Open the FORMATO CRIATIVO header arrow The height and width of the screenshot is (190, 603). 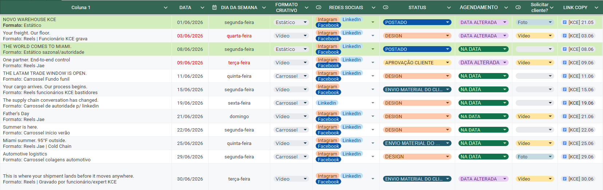pyautogui.click(x=307, y=7)
